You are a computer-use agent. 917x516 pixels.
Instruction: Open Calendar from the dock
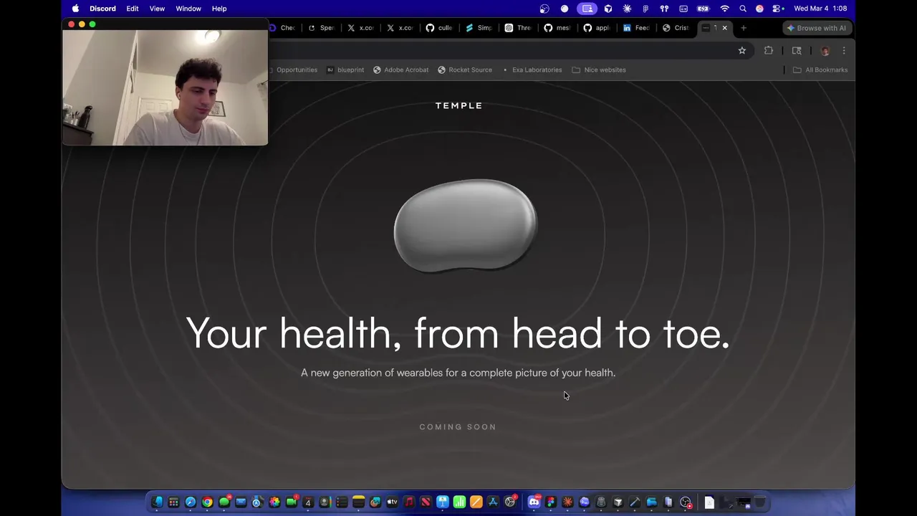click(x=308, y=502)
